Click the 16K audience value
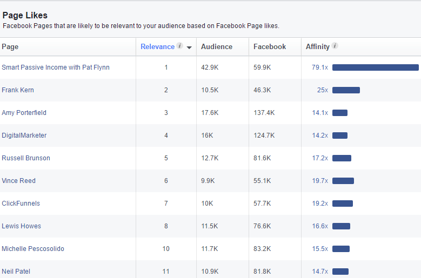Image resolution: width=421 pixels, height=278 pixels. tap(207, 135)
